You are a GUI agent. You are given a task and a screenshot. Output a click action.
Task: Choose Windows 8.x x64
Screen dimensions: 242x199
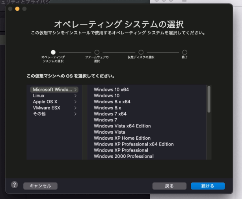(x=112, y=102)
